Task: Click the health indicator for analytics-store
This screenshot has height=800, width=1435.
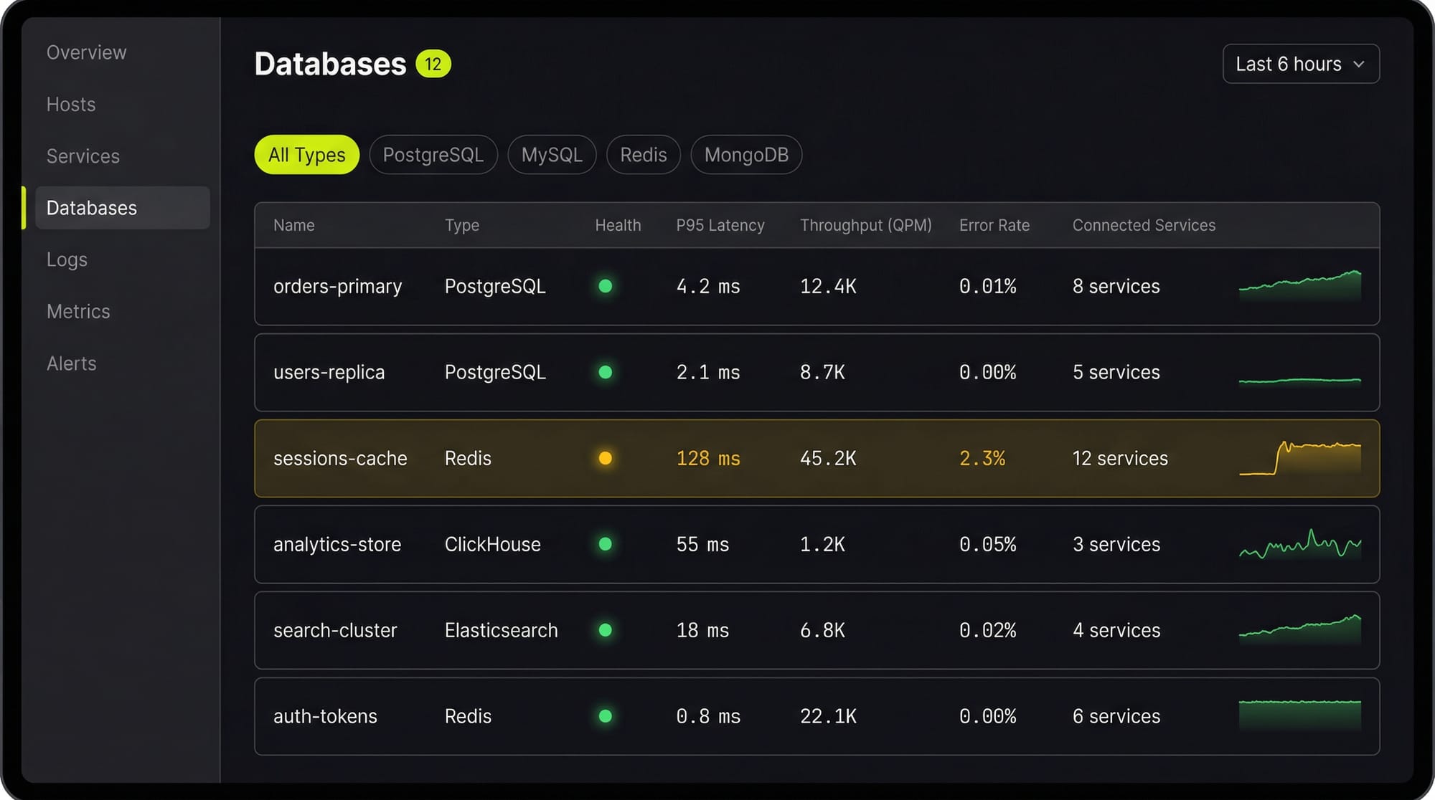Action: [x=606, y=544]
